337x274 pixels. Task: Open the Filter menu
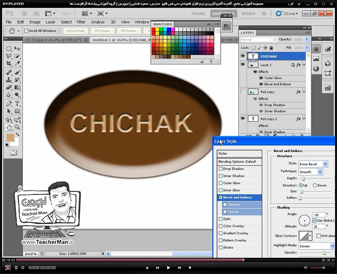(81, 22)
